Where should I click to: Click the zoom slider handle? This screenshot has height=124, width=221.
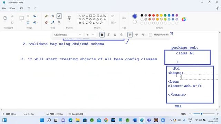point(202,114)
